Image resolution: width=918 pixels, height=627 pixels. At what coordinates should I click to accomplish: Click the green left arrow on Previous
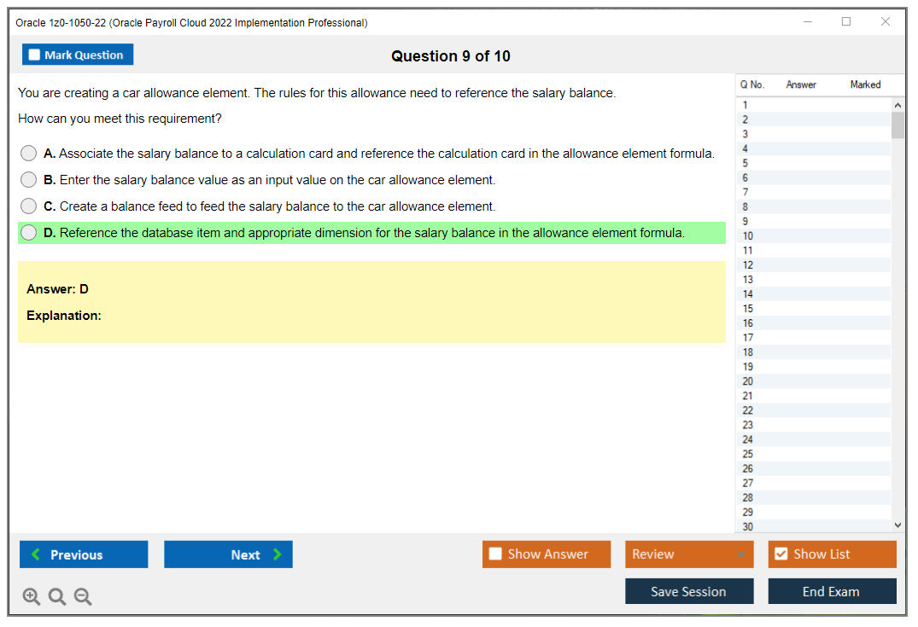(36, 554)
